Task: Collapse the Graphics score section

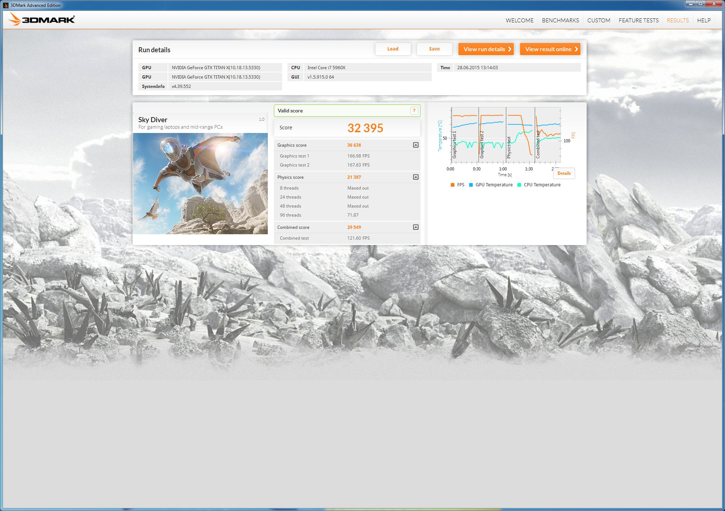Action: [x=415, y=145]
